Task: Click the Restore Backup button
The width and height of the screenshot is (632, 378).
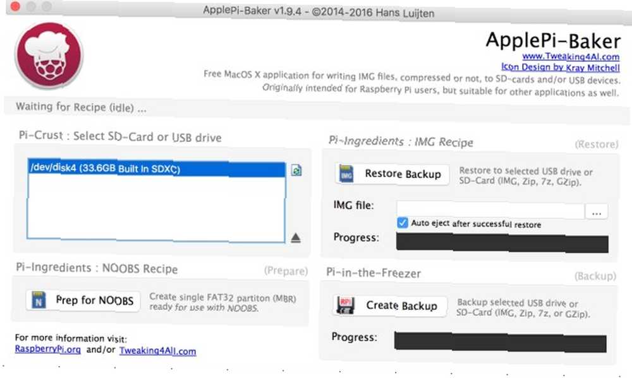Action: pos(392,174)
